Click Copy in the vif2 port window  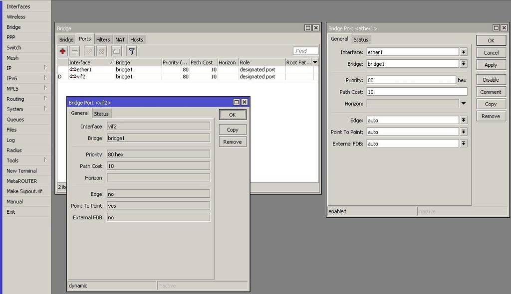[x=233, y=130]
